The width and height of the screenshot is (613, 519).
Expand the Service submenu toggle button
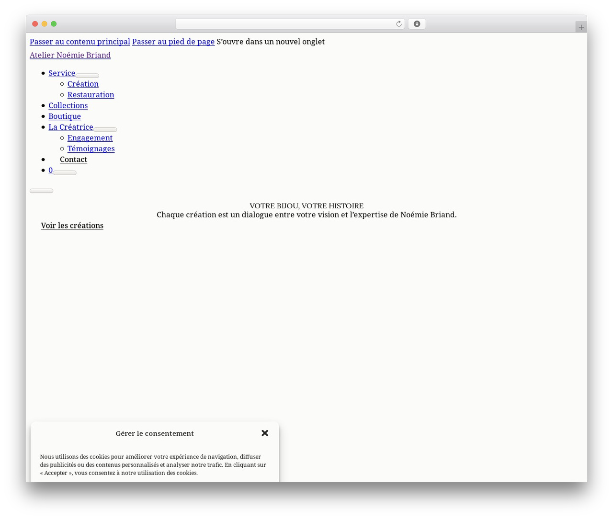(x=87, y=76)
